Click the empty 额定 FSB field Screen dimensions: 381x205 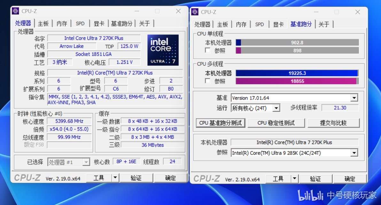tap(69, 145)
